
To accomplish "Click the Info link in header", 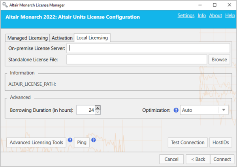I will coord(201,15).
